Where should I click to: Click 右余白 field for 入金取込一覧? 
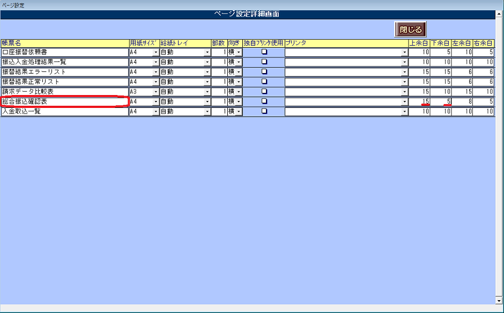(x=483, y=112)
